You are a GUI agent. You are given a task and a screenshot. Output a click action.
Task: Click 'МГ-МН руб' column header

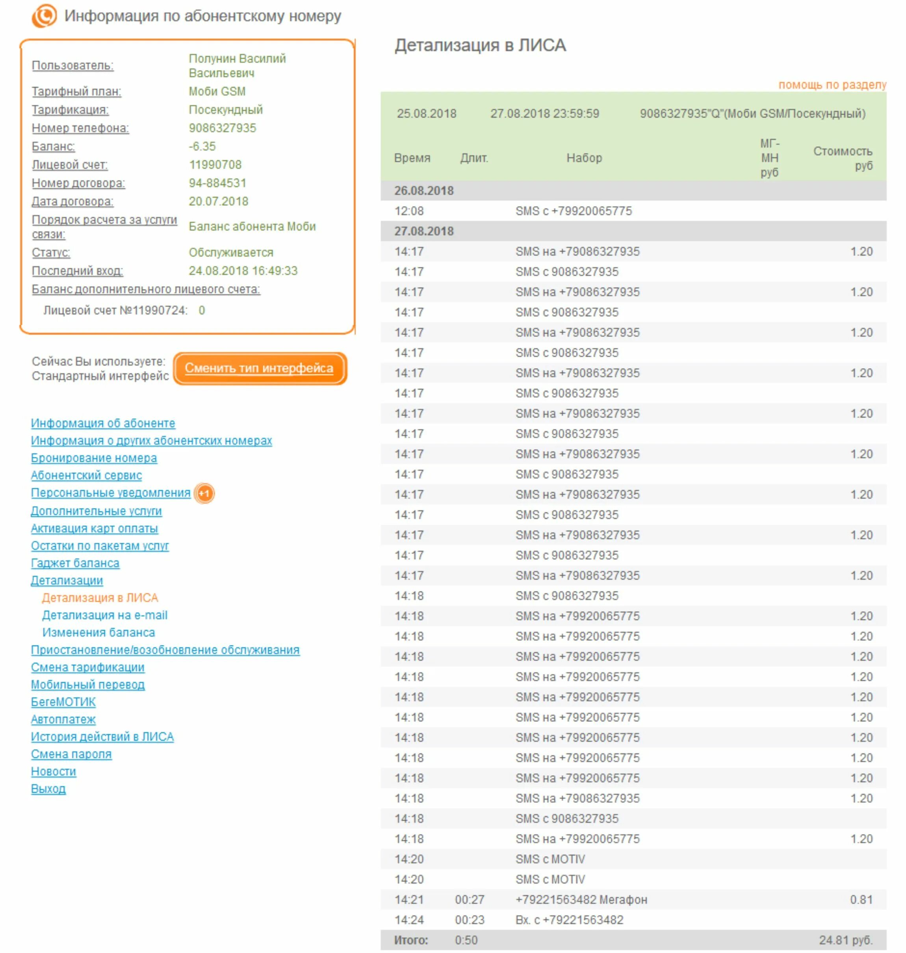pos(769,158)
